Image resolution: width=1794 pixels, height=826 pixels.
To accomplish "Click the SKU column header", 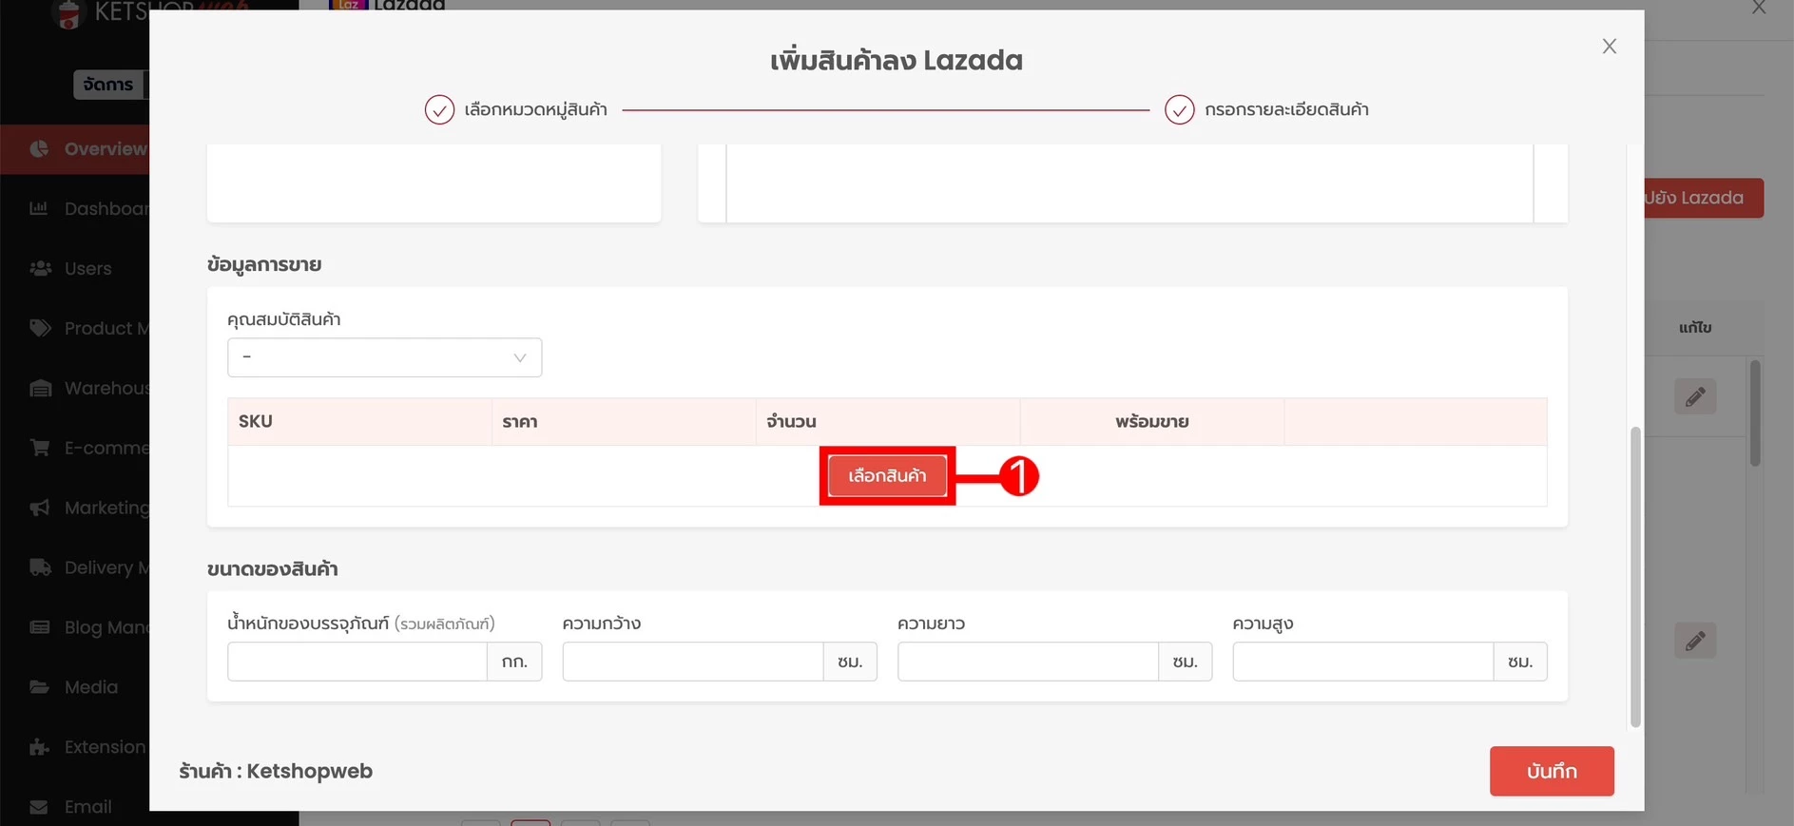I will pos(359,422).
